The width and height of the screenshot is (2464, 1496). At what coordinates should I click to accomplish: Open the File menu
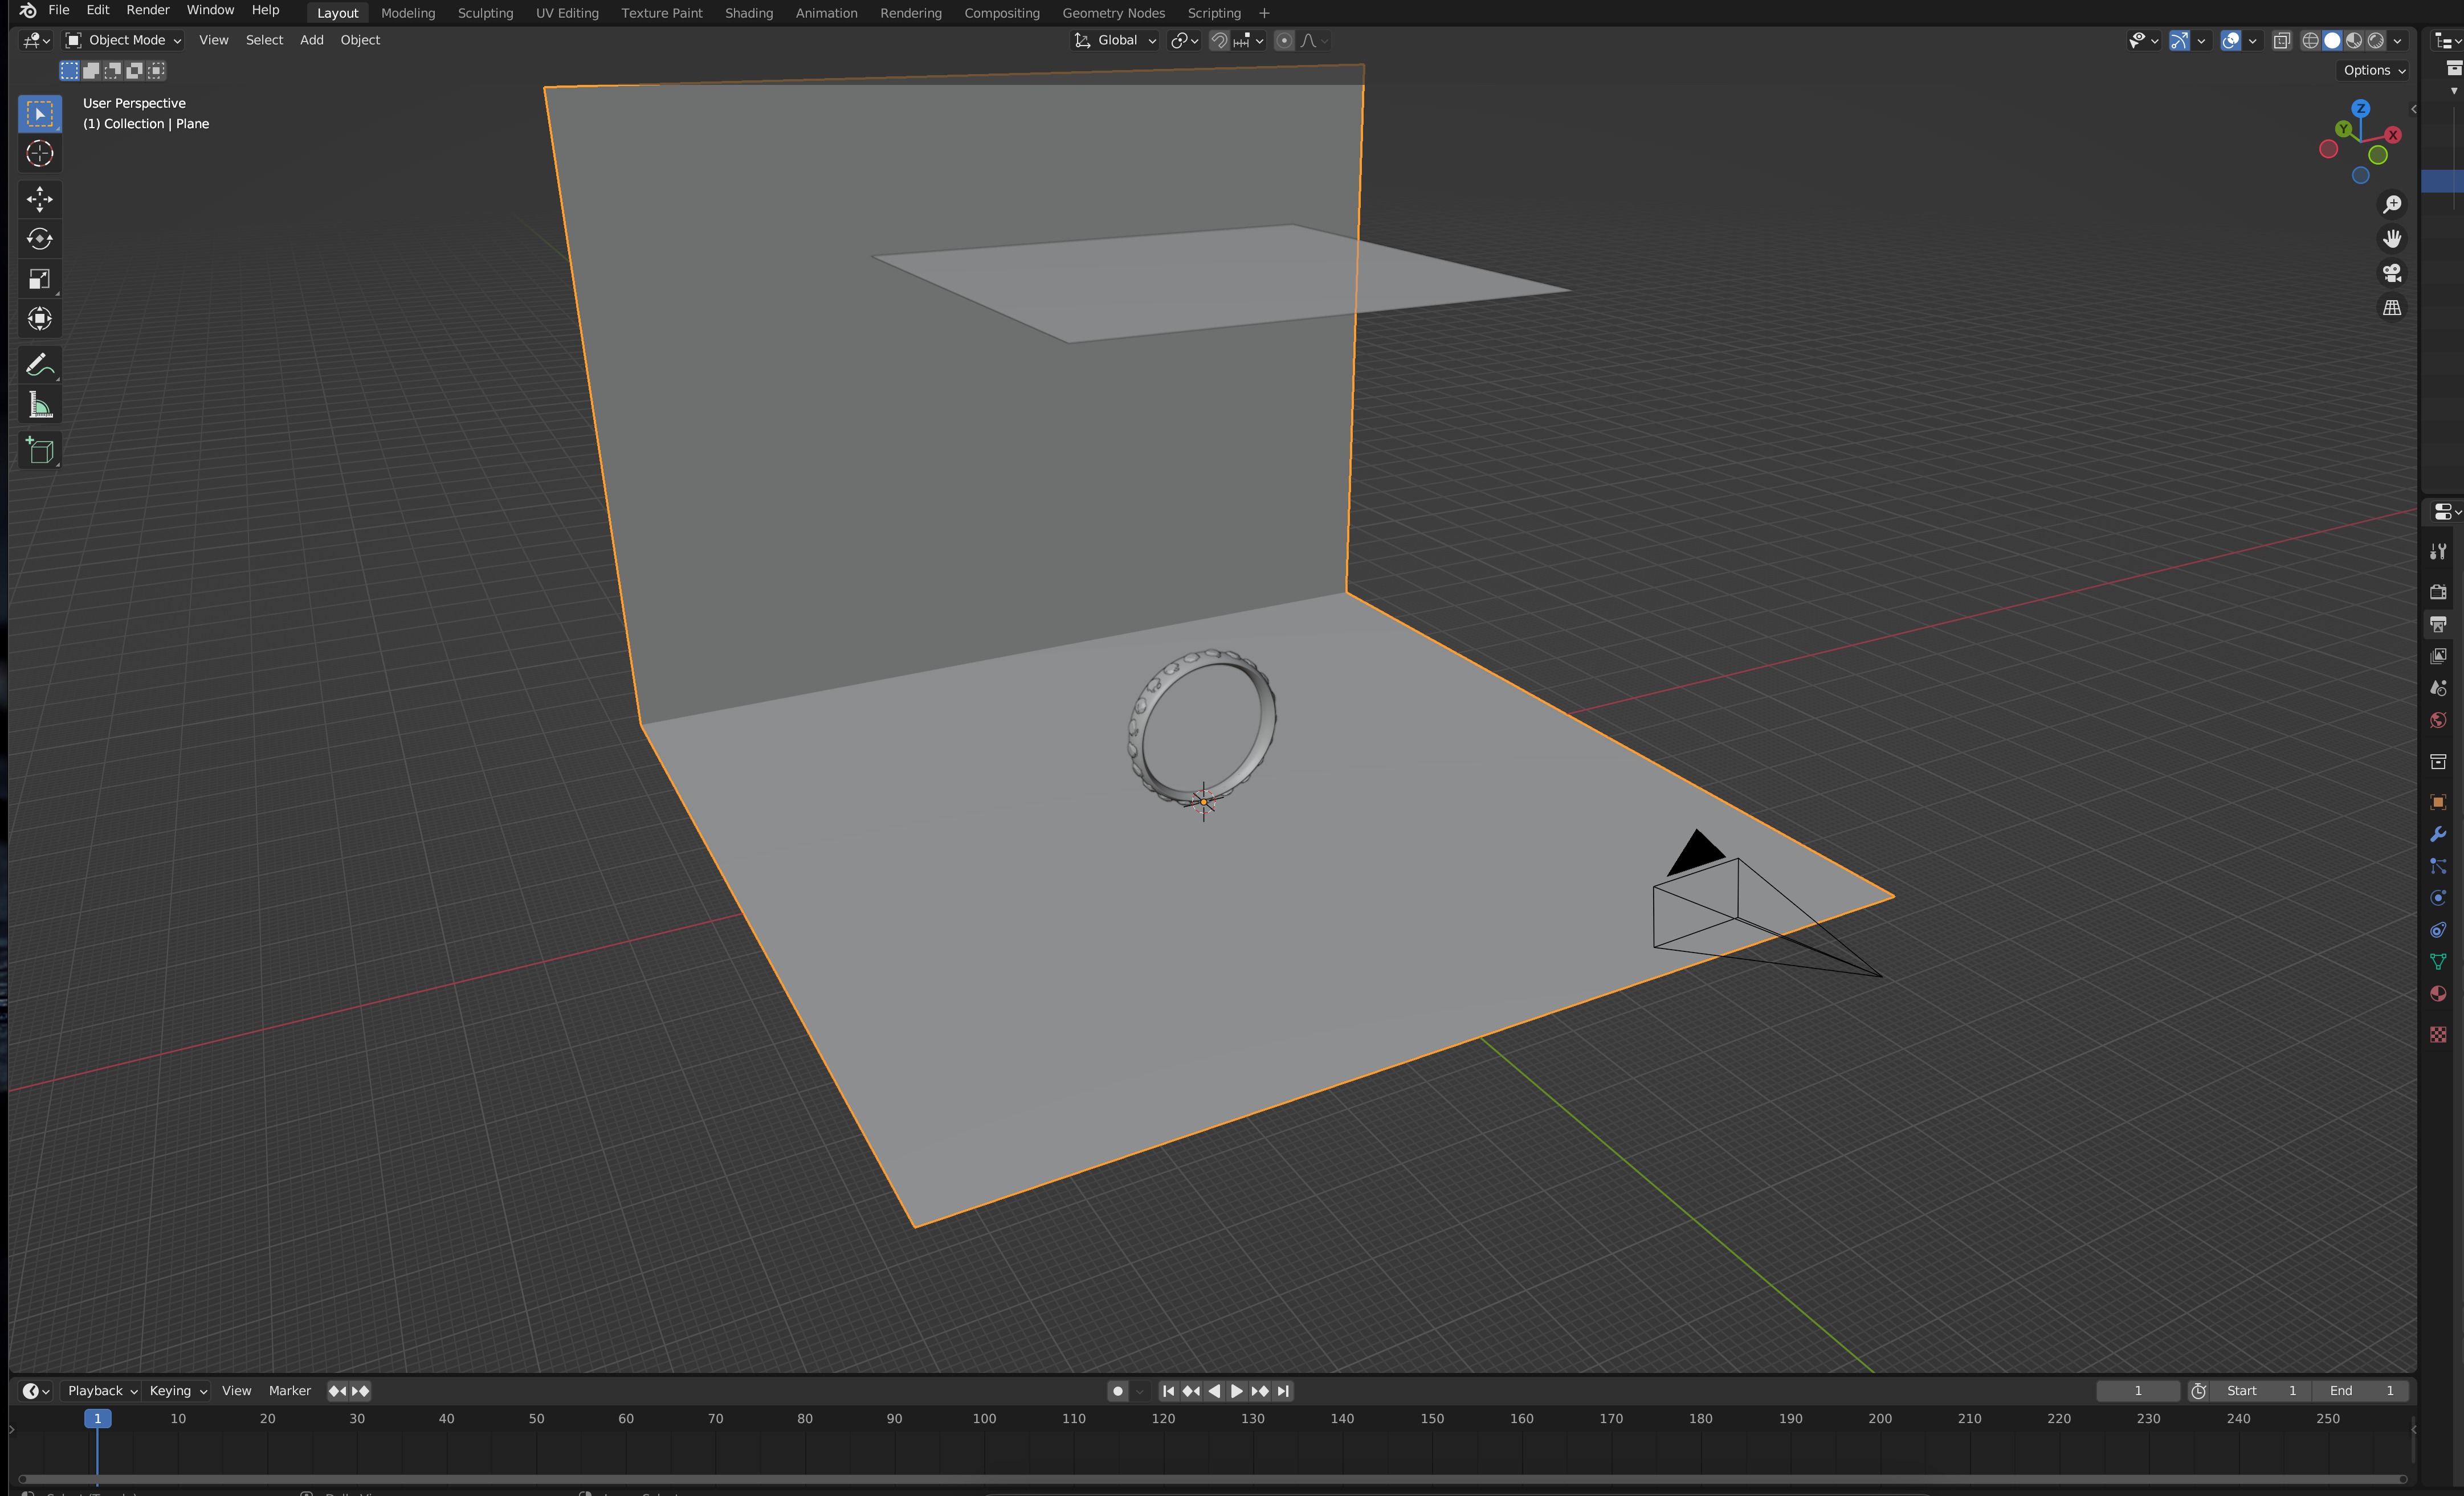click(59, 10)
